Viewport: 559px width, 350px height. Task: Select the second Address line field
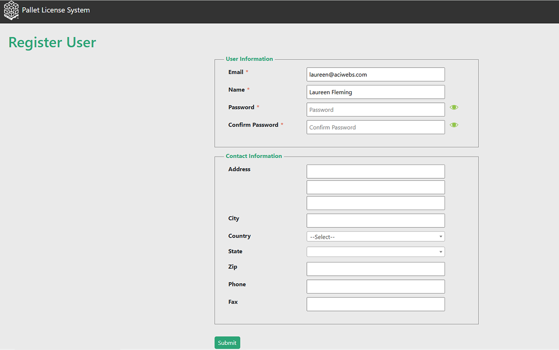[375, 187]
